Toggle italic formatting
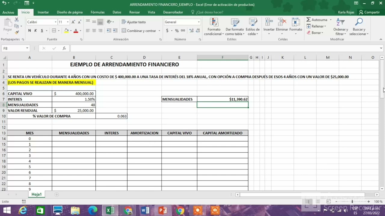The width and height of the screenshot is (385, 216). coord(35,31)
